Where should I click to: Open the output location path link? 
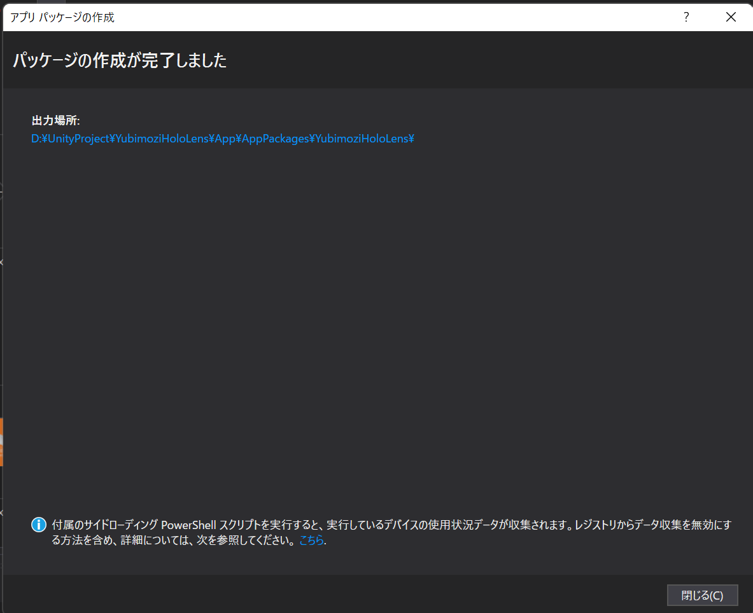pyautogui.click(x=222, y=138)
